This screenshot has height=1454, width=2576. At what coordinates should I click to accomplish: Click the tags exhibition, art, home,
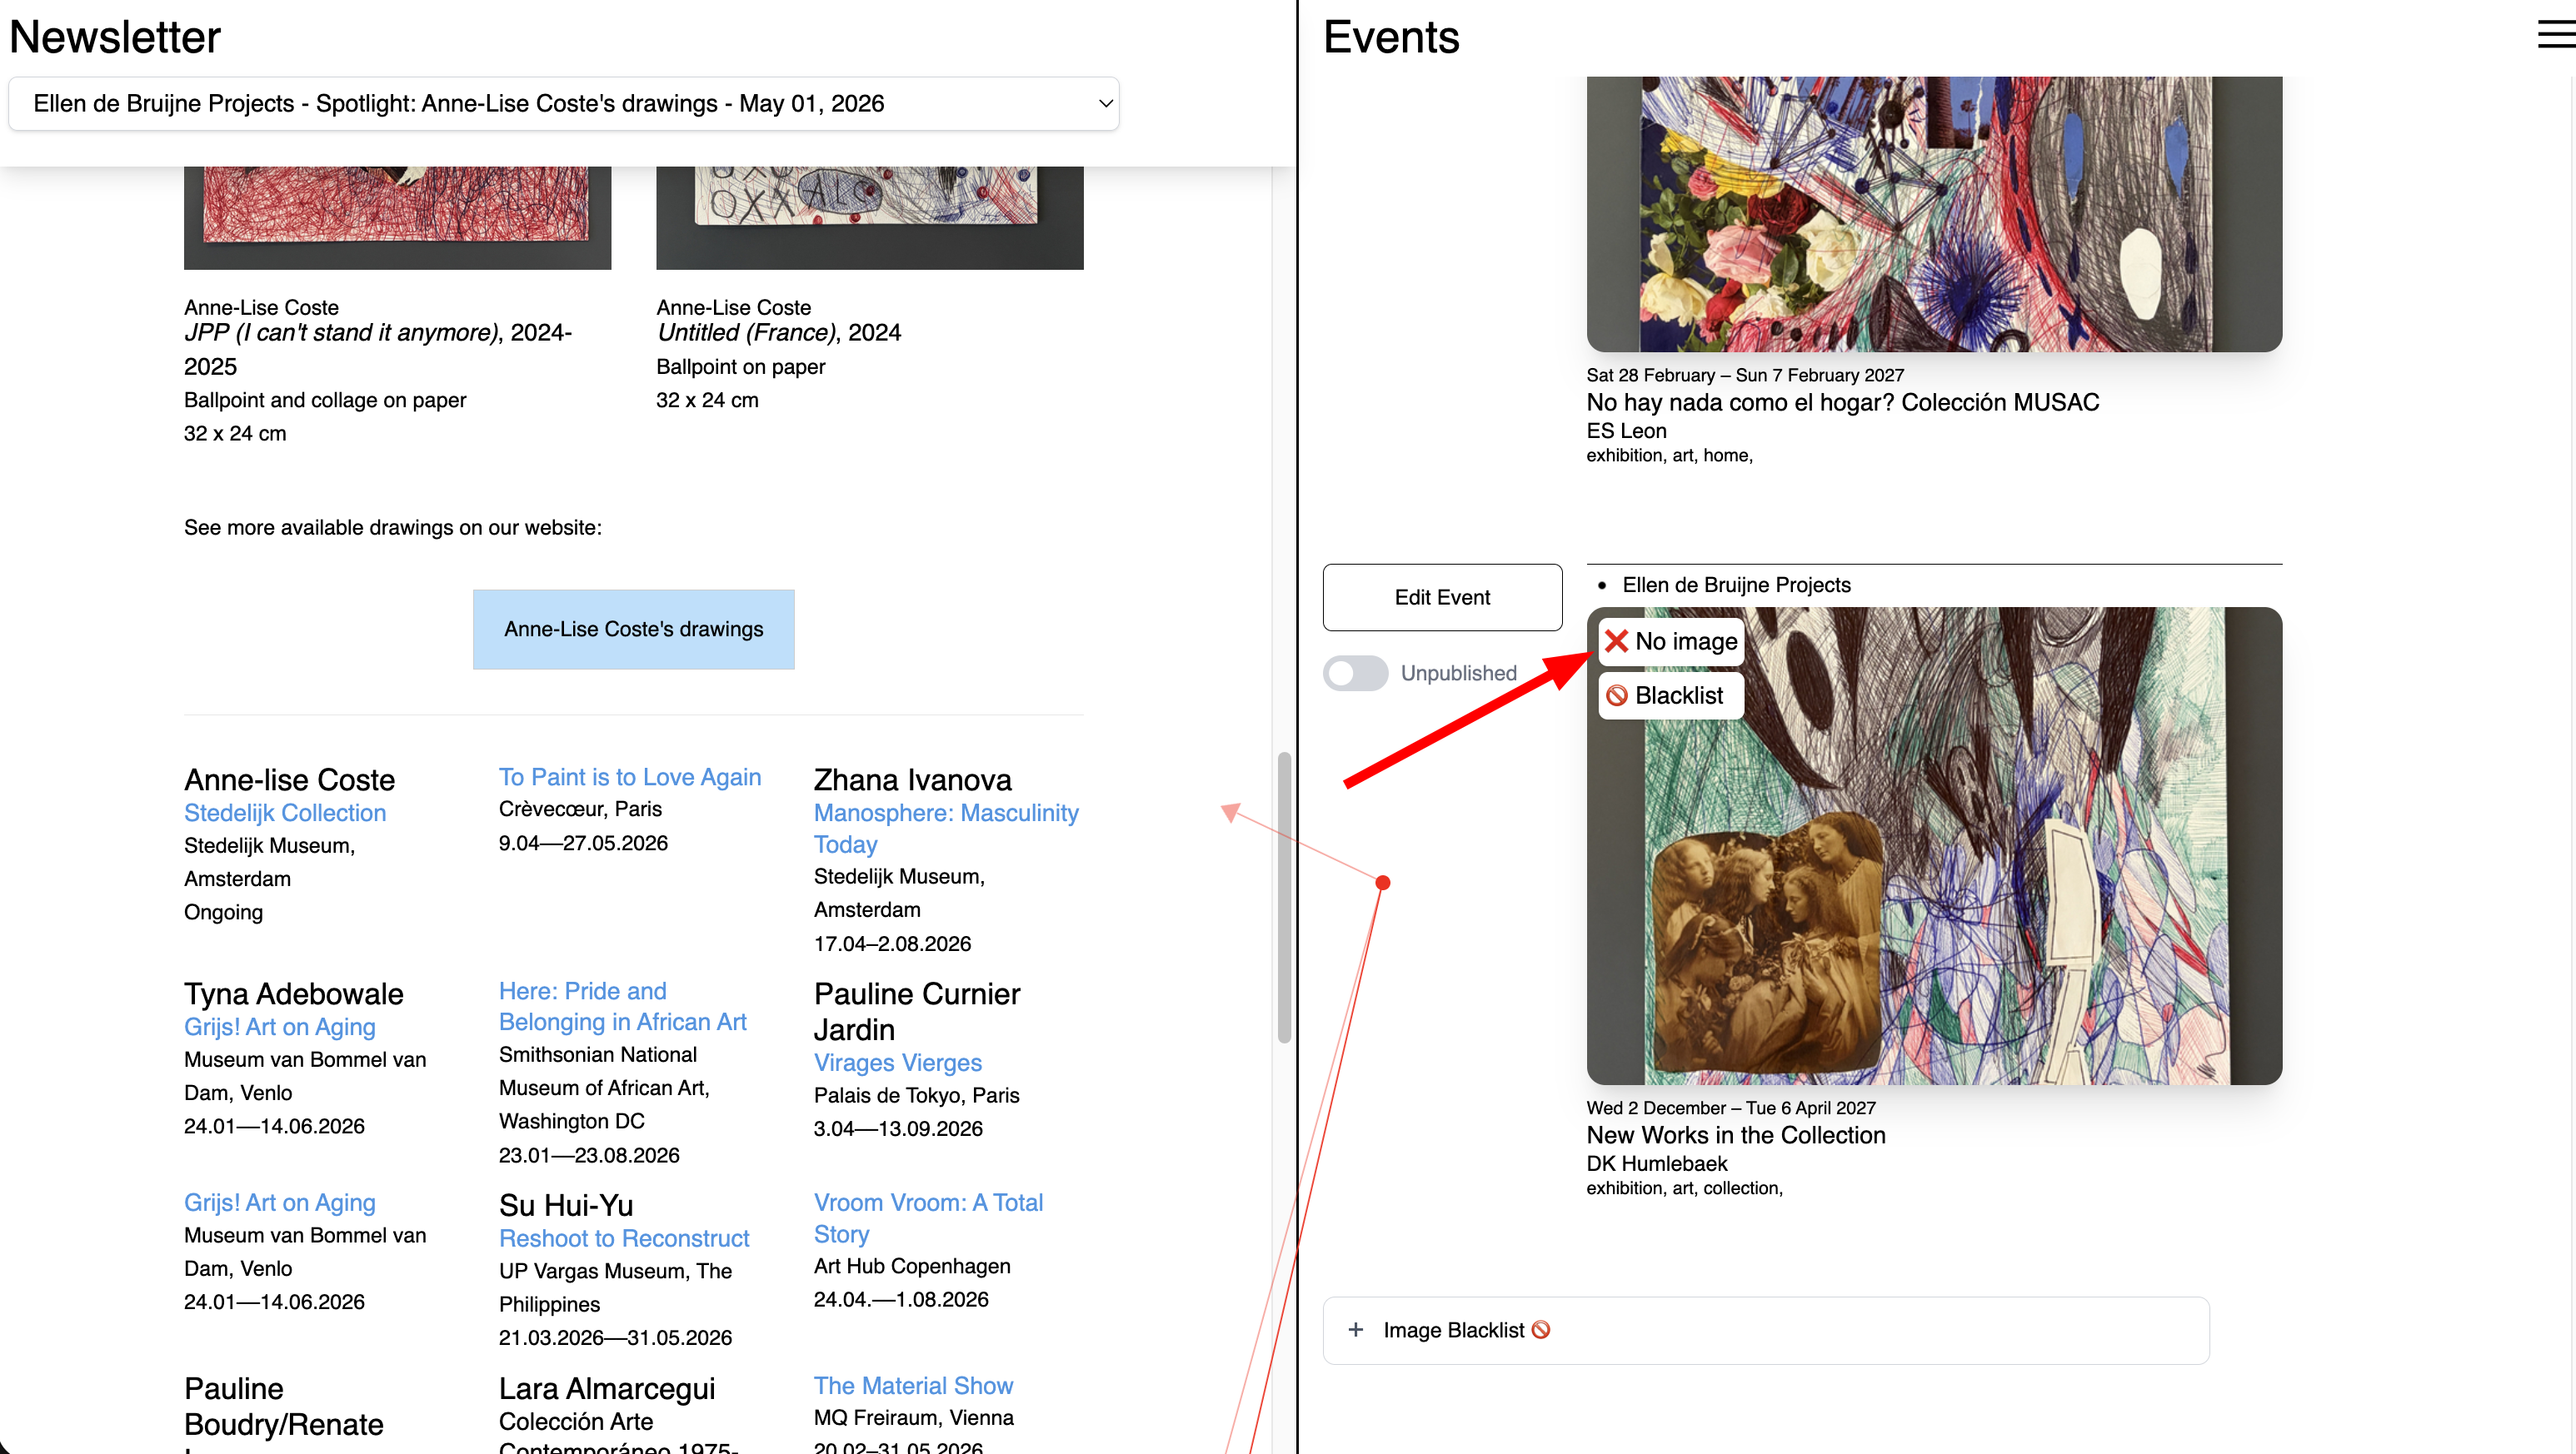coord(1670,456)
